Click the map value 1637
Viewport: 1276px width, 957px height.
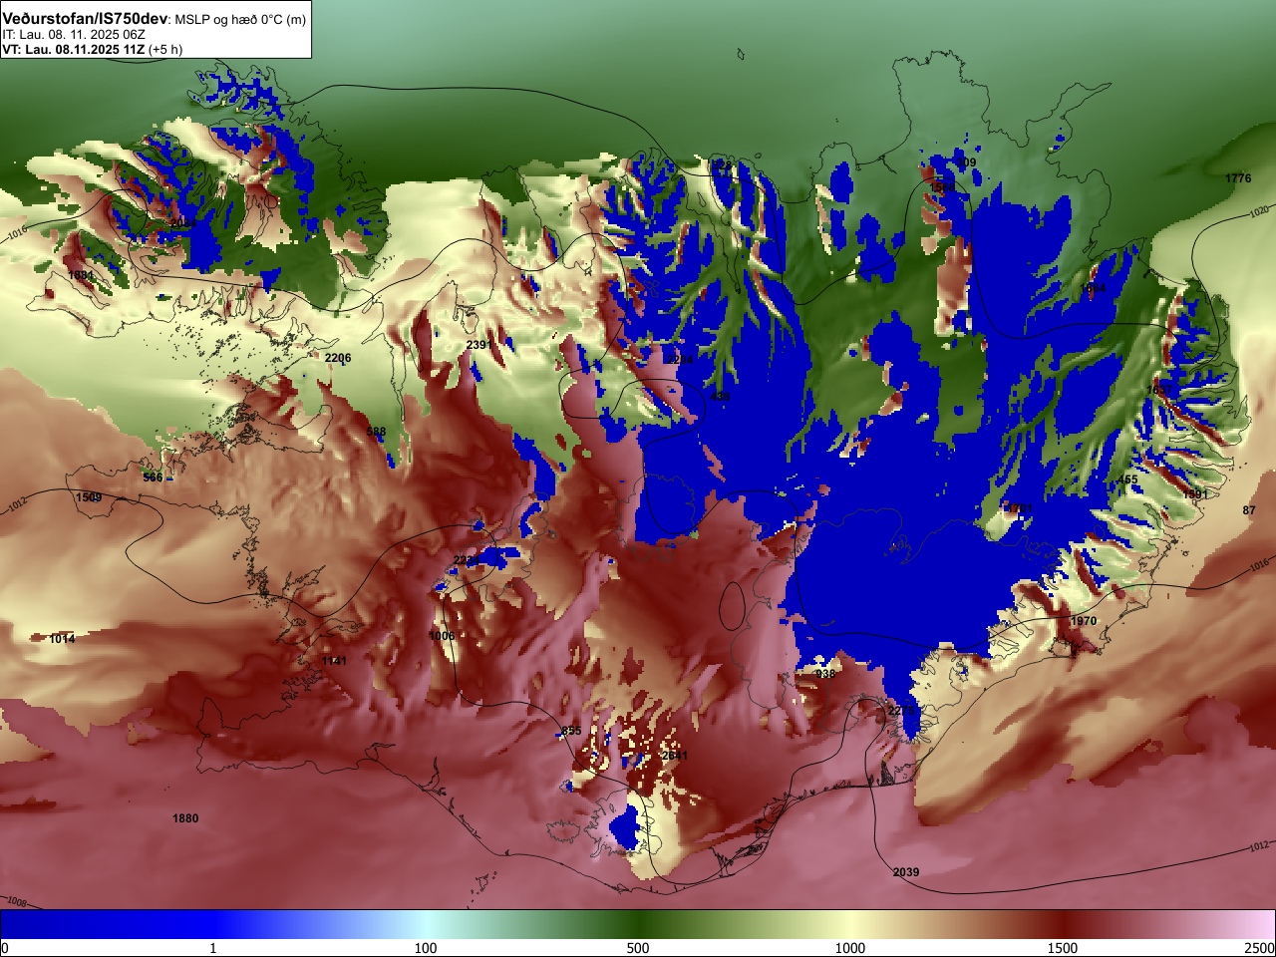(x=1160, y=390)
